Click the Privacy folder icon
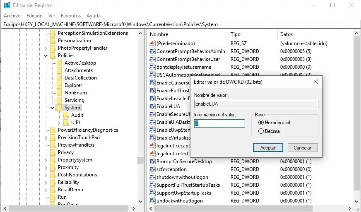Image resolution: width=361 pixels, height=212 pixels. (x=53, y=152)
